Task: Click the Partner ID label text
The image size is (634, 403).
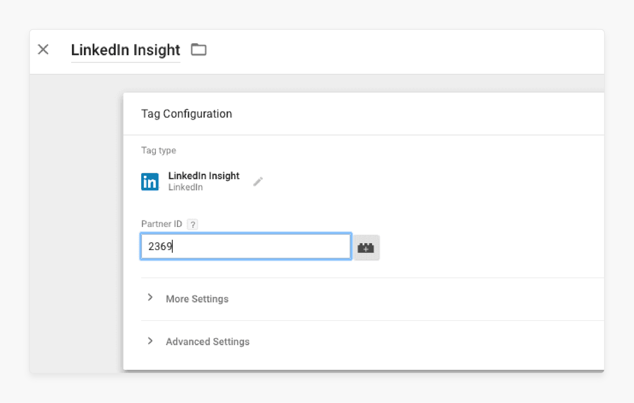Action: [x=162, y=224]
